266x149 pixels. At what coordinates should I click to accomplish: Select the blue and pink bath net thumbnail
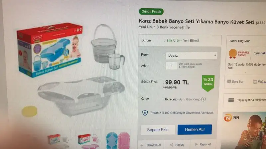coord(118,140)
